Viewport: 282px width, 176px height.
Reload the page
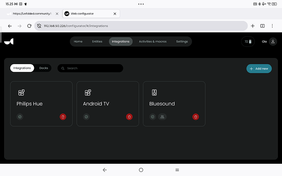pos(29,26)
